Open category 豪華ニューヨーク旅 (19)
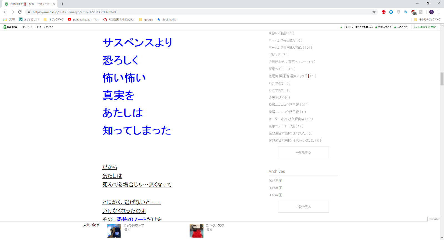This screenshot has height=240, width=444. pyautogui.click(x=286, y=126)
